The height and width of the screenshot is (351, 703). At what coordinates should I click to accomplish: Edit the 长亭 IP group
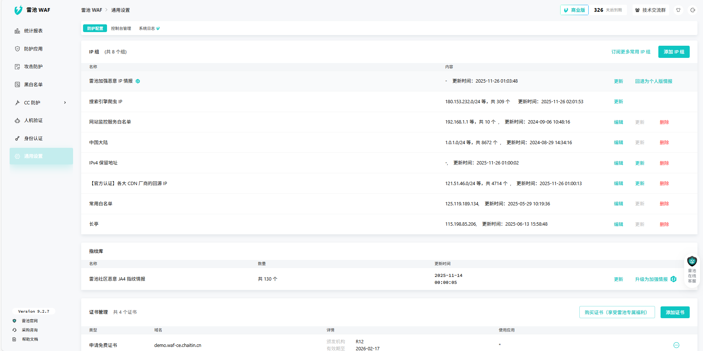point(618,225)
